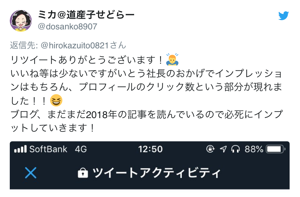Tap the SoftBank carrier label
300x197 pixels.
(48, 149)
